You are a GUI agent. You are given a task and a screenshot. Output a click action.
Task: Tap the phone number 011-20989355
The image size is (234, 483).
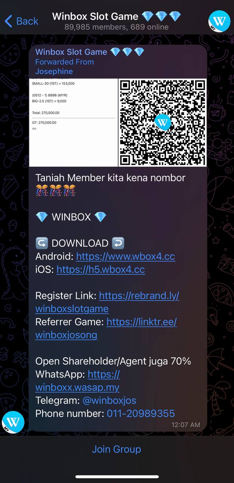pos(141,414)
